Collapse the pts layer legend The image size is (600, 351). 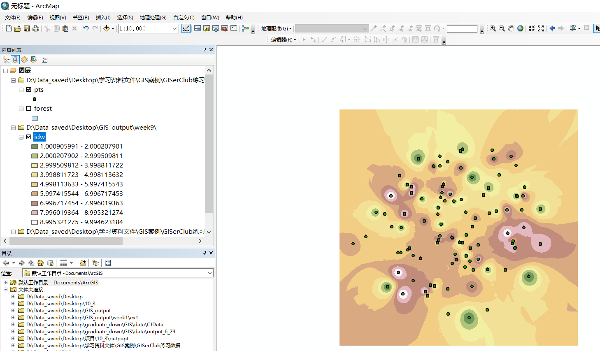(x=21, y=90)
